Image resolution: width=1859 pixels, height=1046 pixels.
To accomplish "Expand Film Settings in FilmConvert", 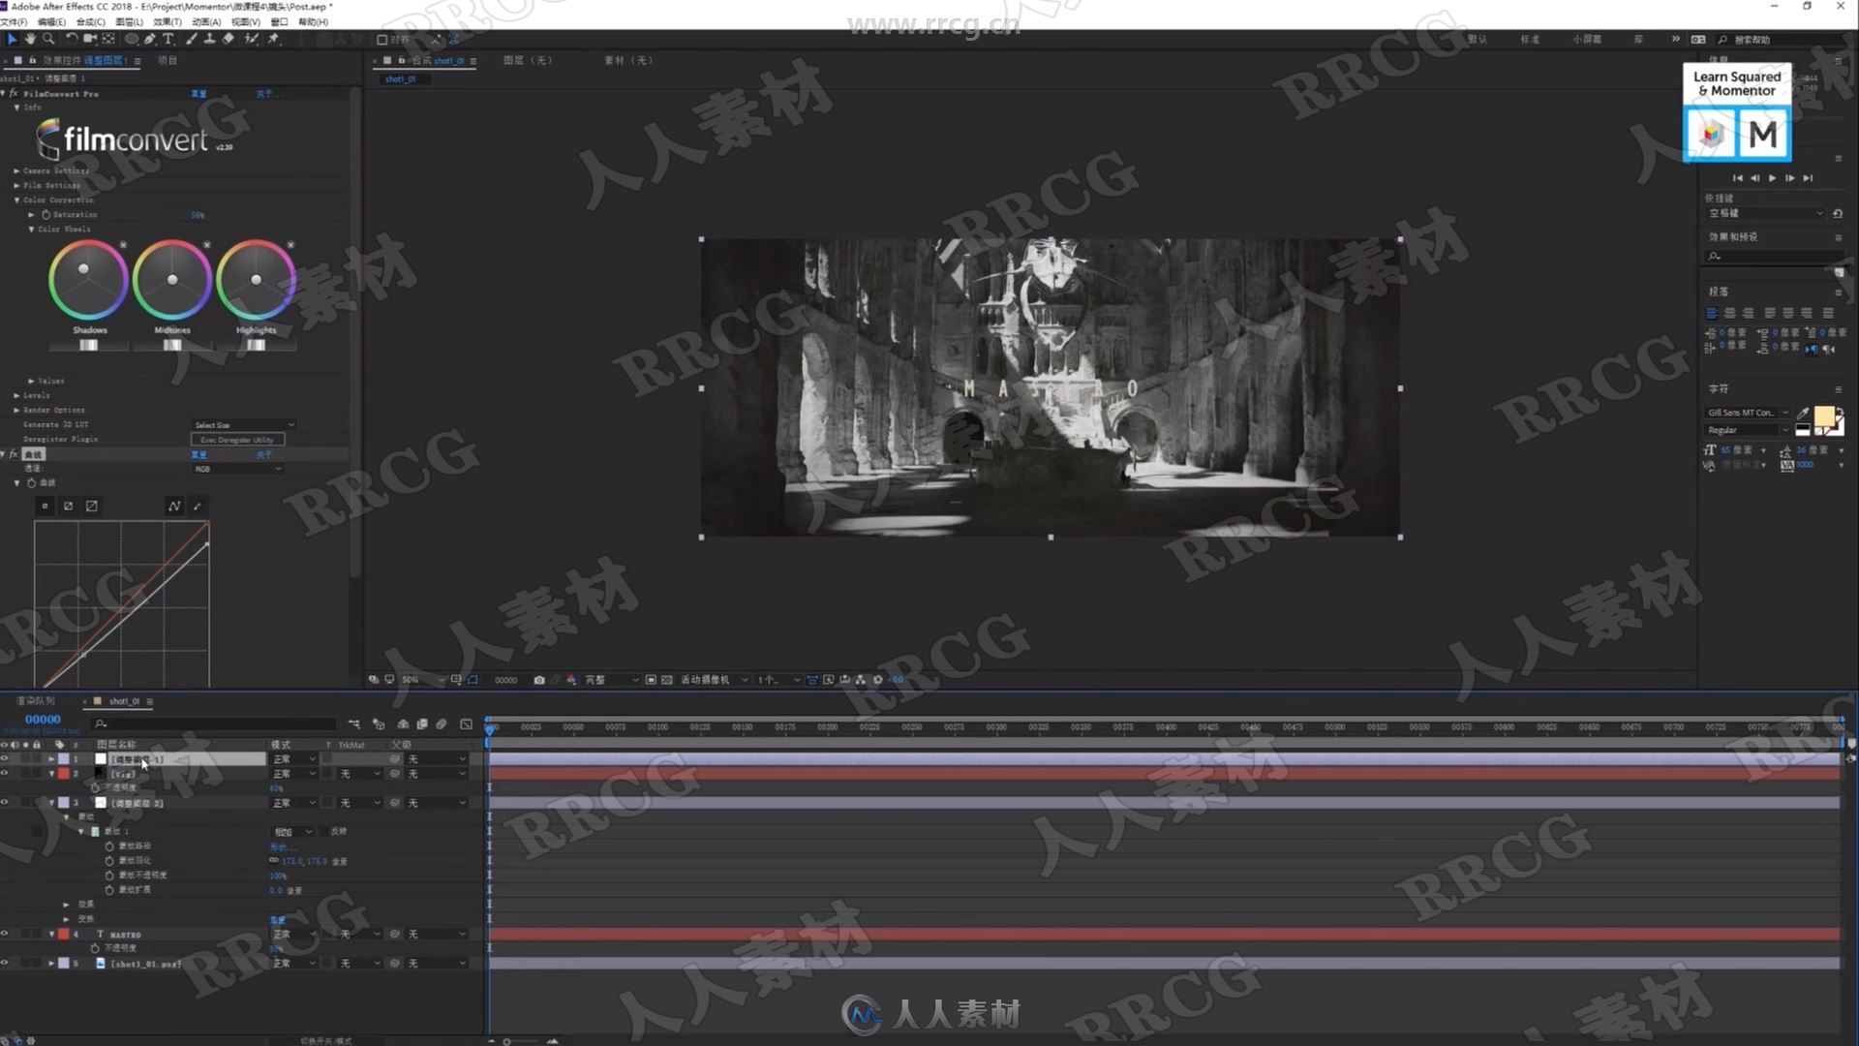I will [x=16, y=185].
